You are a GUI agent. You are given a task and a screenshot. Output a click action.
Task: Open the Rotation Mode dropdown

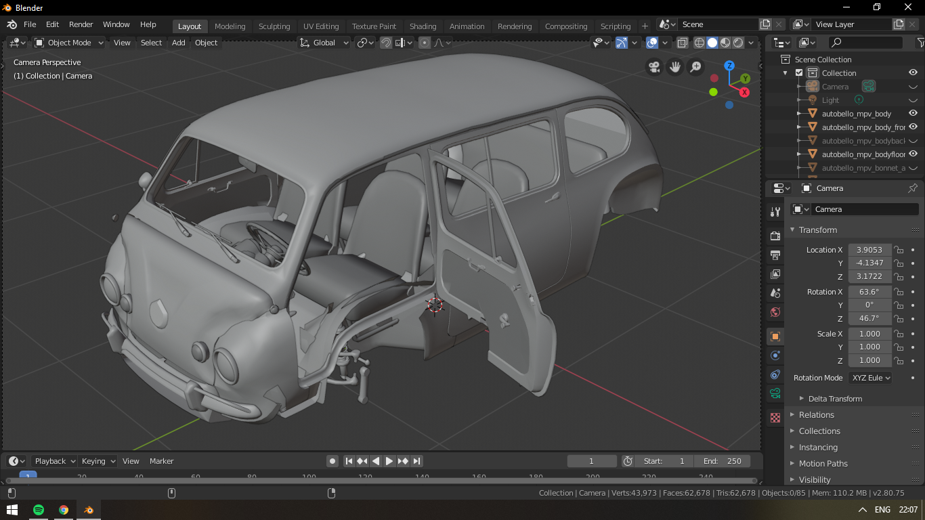tap(869, 378)
